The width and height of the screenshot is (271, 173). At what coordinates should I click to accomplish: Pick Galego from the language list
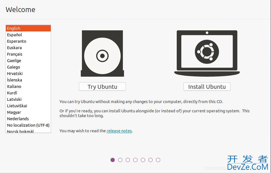[28, 67]
